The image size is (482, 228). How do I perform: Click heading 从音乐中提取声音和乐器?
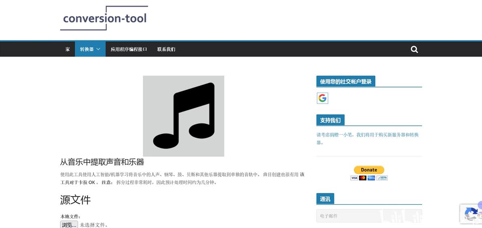(102, 162)
